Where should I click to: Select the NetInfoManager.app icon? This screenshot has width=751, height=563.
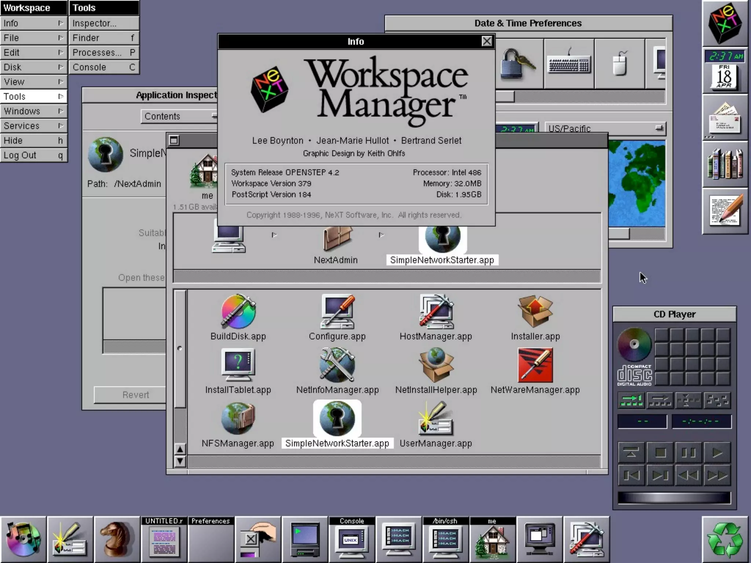[x=337, y=365]
